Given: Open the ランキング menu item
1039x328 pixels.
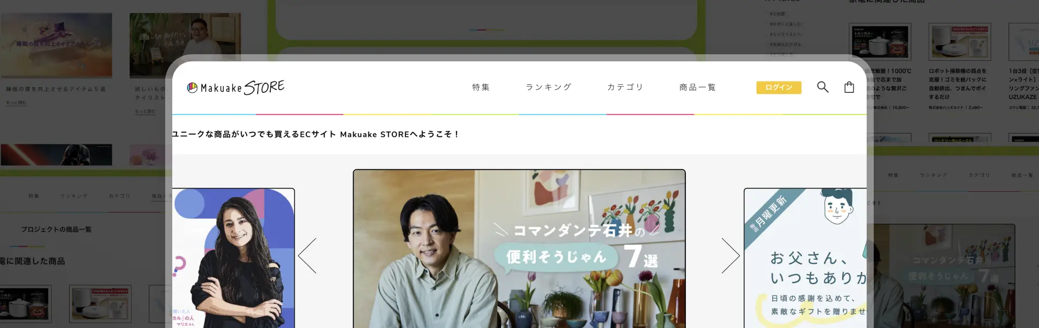Looking at the screenshot, I should pyautogui.click(x=548, y=87).
